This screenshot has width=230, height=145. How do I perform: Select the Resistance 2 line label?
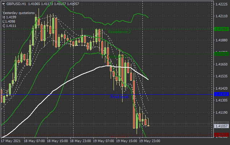coord(119,32)
